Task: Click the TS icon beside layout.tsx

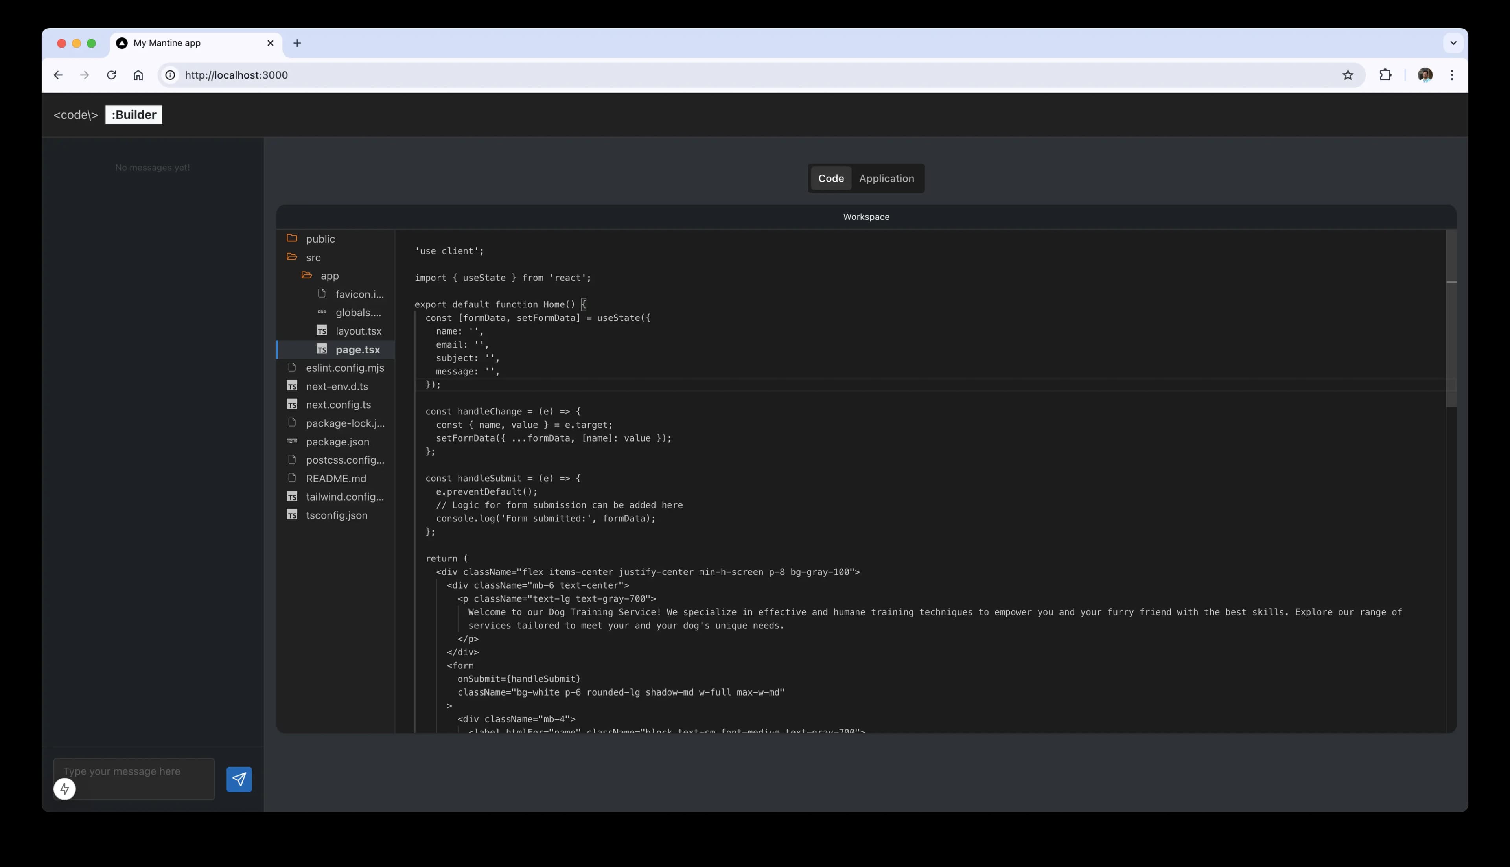Action: tap(322, 331)
